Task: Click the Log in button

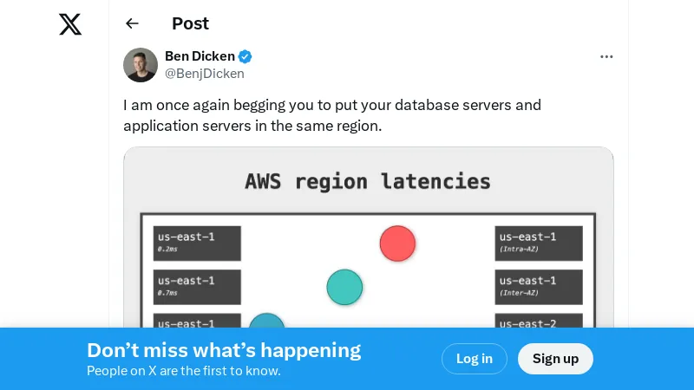Action: click(474, 359)
